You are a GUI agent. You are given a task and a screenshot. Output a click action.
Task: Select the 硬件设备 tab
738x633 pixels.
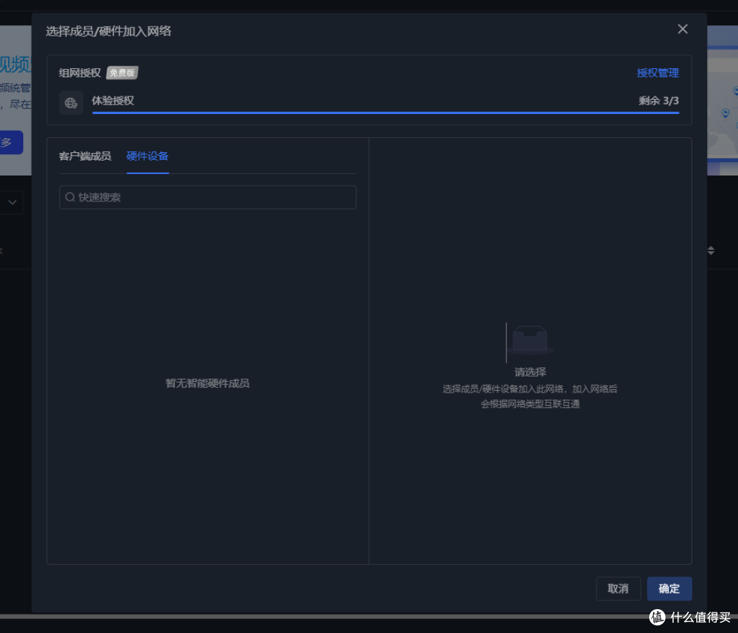[148, 156]
